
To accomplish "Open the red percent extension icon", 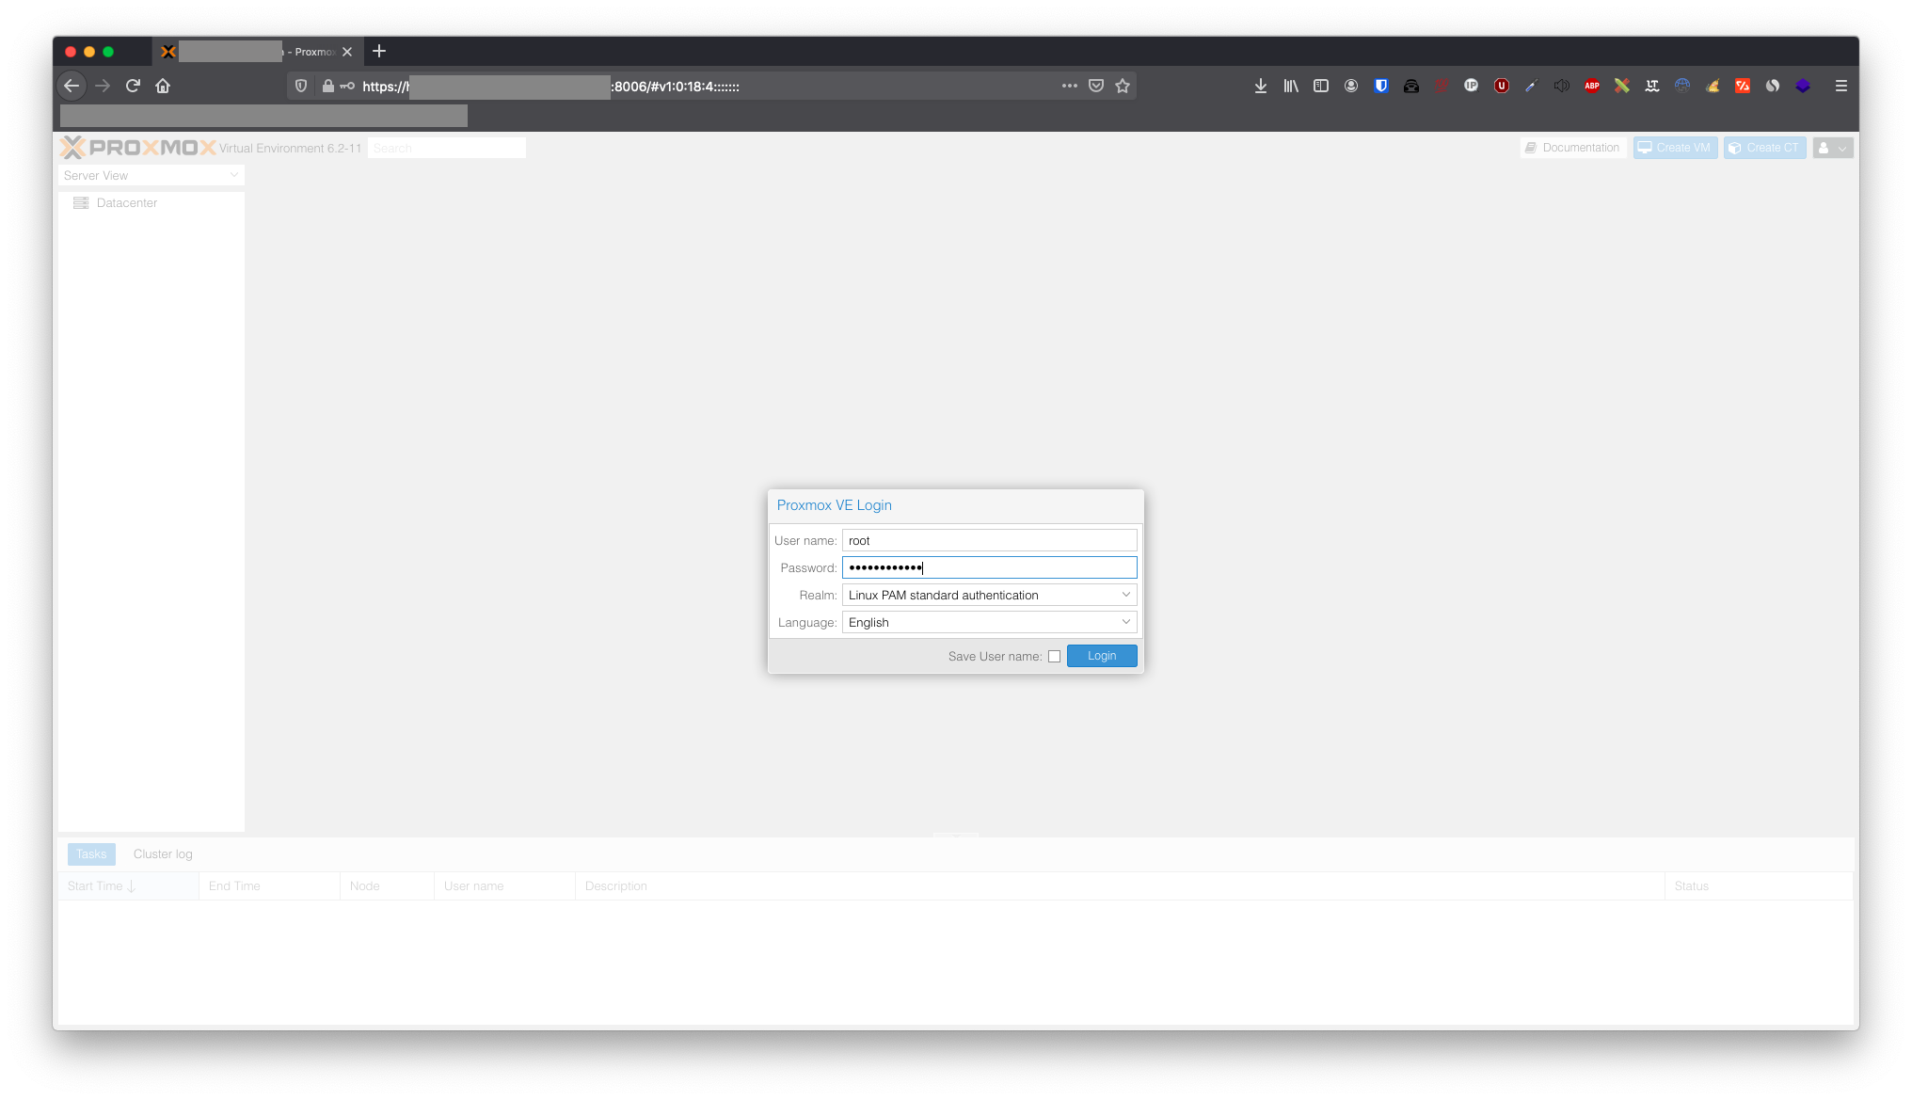I will 1743,86.
